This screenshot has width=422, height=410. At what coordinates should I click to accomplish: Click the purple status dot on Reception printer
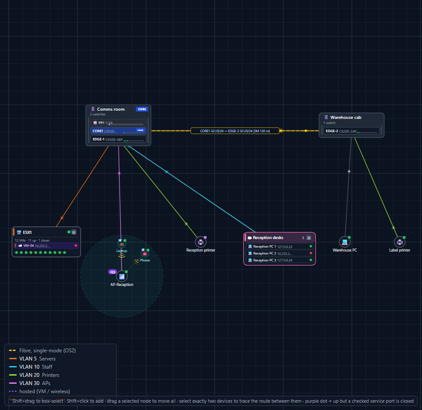click(x=205, y=237)
